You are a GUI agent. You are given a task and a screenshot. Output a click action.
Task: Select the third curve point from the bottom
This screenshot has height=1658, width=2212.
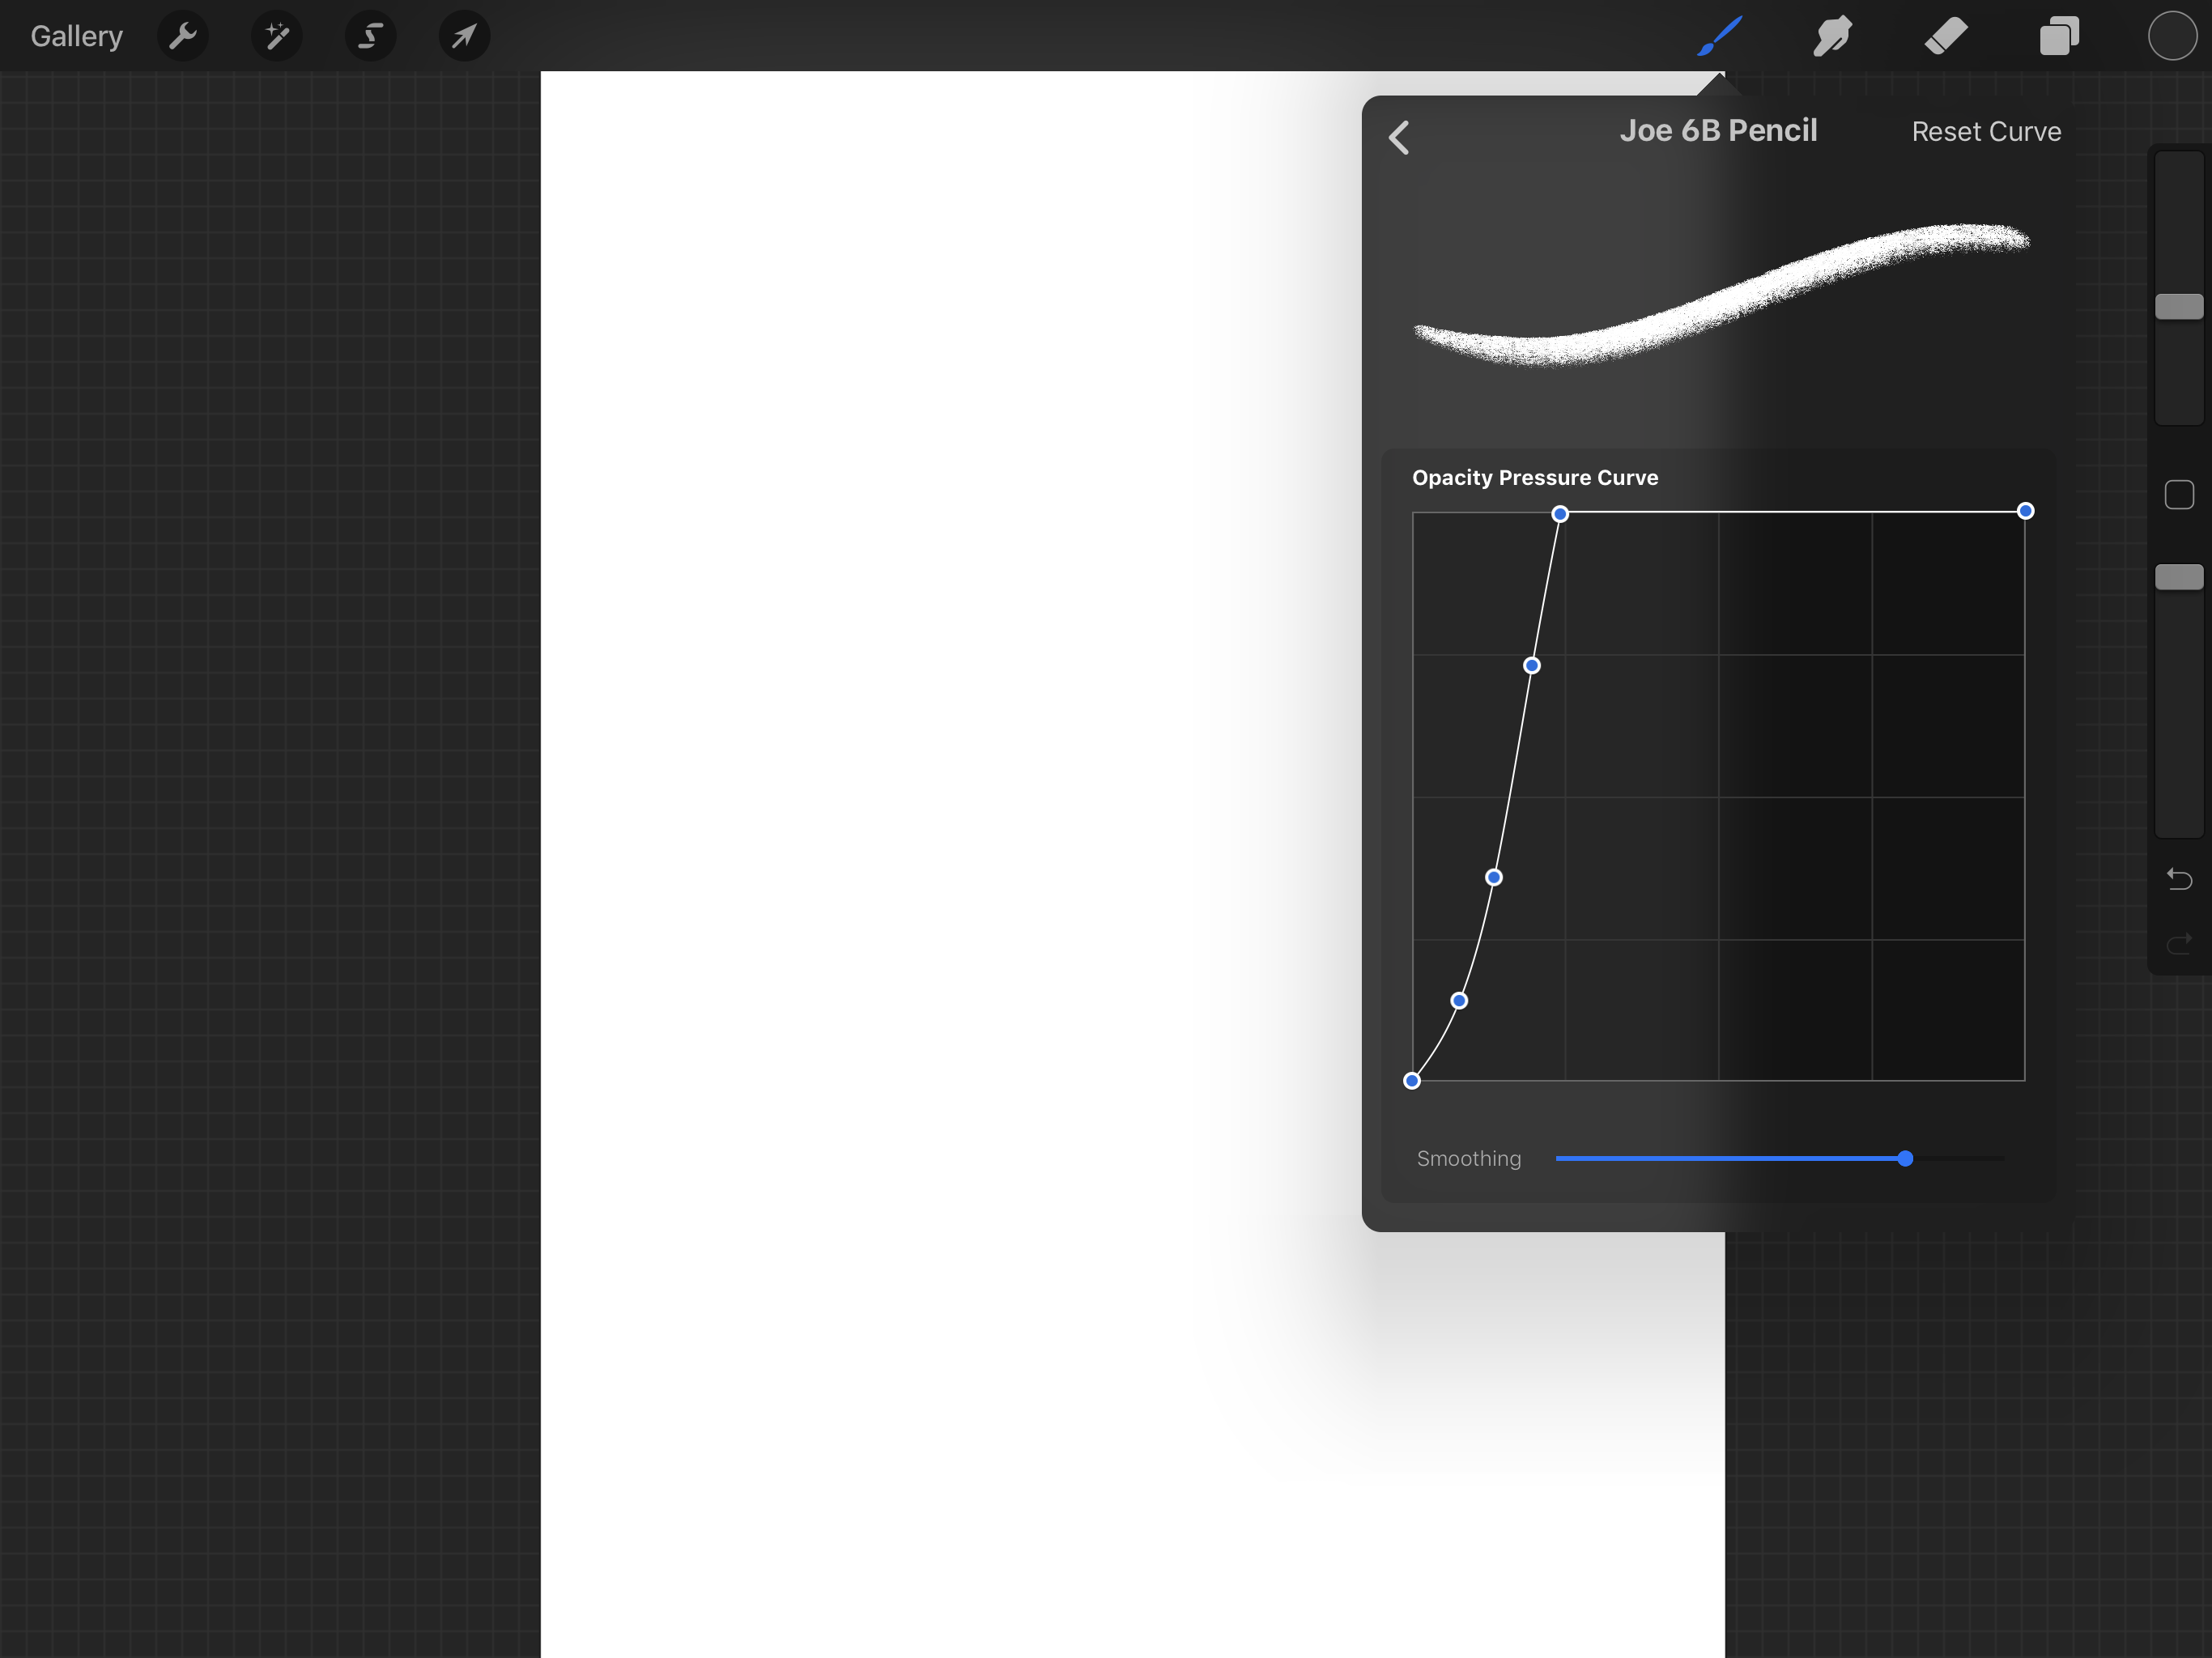(1493, 877)
